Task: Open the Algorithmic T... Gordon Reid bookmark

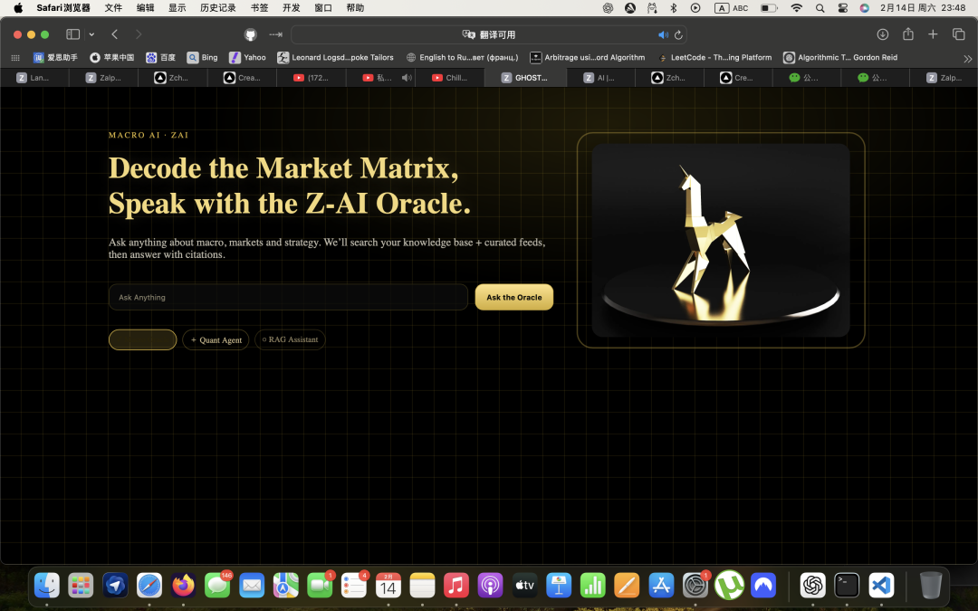Action: pos(840,57)
